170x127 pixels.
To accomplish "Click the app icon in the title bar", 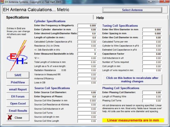I will (2, 2).
